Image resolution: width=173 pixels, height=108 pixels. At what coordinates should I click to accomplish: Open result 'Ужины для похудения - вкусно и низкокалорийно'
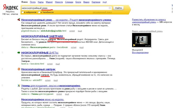pyautogui.click(x=51, y=86)
